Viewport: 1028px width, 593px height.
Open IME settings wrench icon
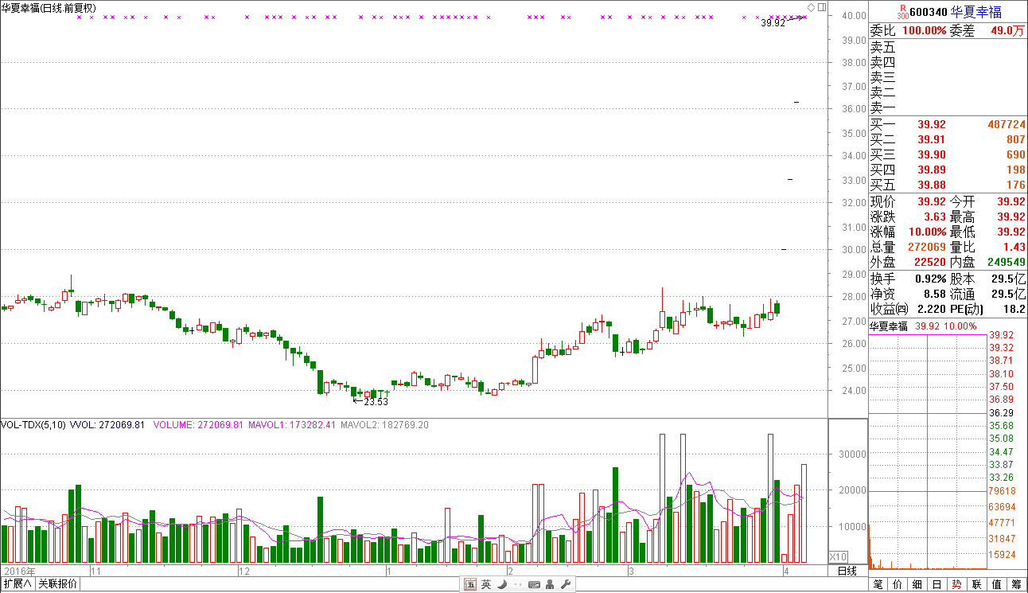[x=566, y=585]
